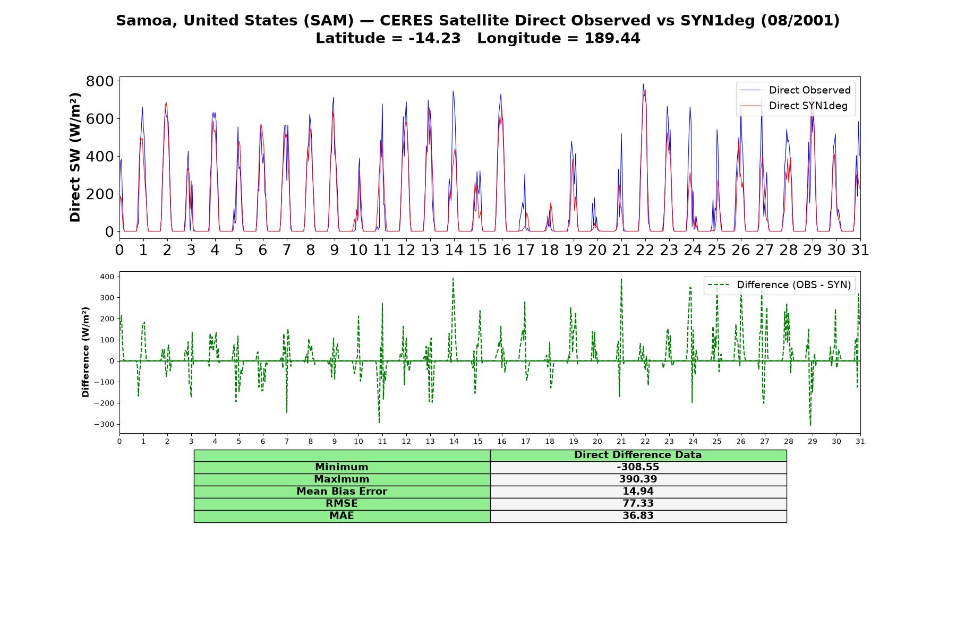Click the Latitude and Longitude subtitle
This screenshot has width=956, height=637.
[478, 38]
